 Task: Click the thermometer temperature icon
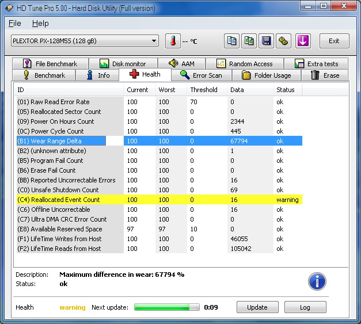pos(173,41)
